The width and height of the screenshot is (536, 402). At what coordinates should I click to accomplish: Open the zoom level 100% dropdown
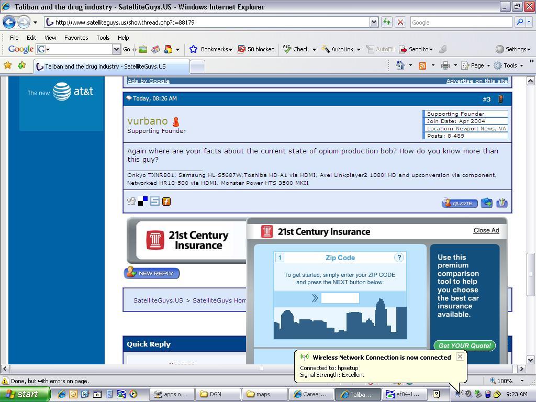point(521,381)
